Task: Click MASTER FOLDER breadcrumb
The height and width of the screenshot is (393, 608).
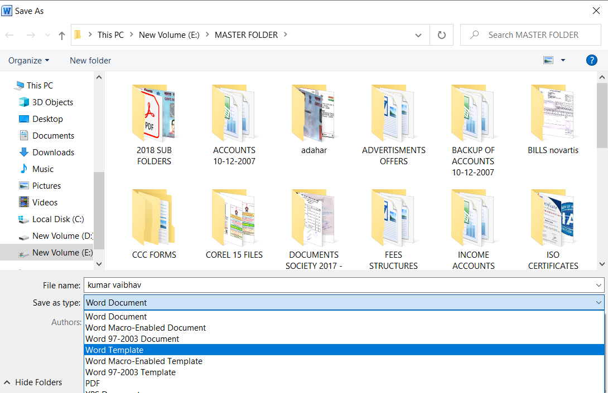Action: (246, 35)
